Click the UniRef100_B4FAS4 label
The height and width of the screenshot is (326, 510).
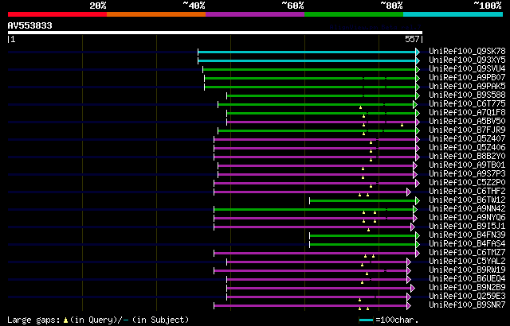pos(467,244)
